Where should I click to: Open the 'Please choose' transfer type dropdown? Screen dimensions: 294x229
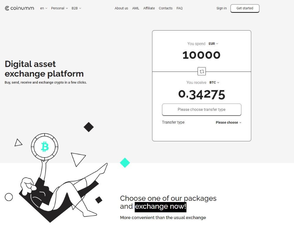point(228,123)
